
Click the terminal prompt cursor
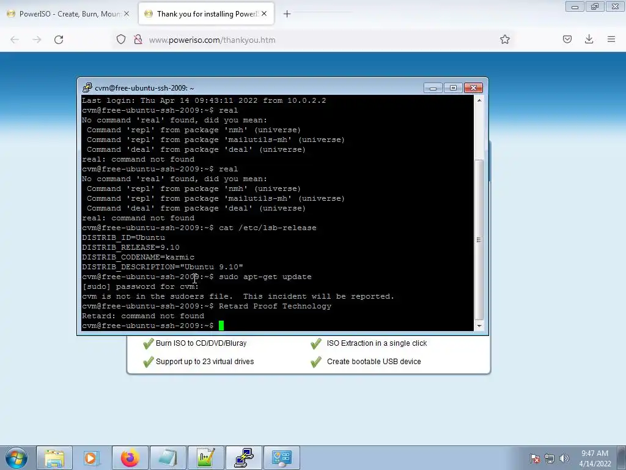tap(221, 326)
